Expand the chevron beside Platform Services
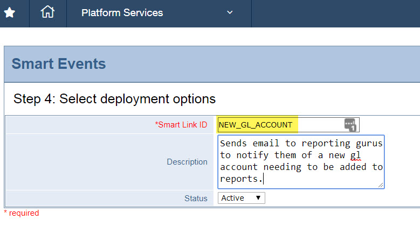This screenshot has width=420, height=227. click(x=230, y=12)
